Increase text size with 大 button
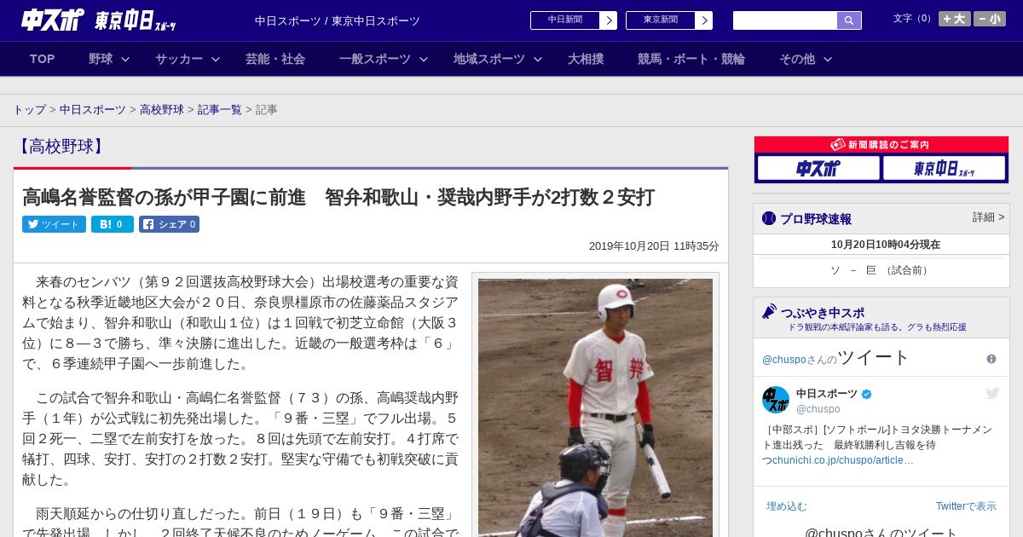This screenshot has height=537, width=1023. point(955,19)
